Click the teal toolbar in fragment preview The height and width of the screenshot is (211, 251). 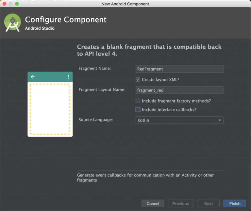(x=50, y=77)
